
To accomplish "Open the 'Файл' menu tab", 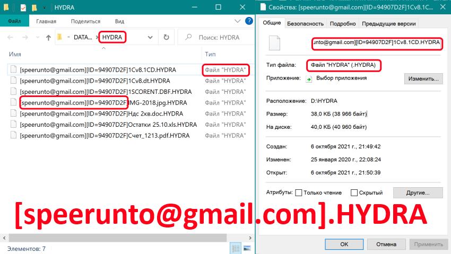I will coord(14,21).
